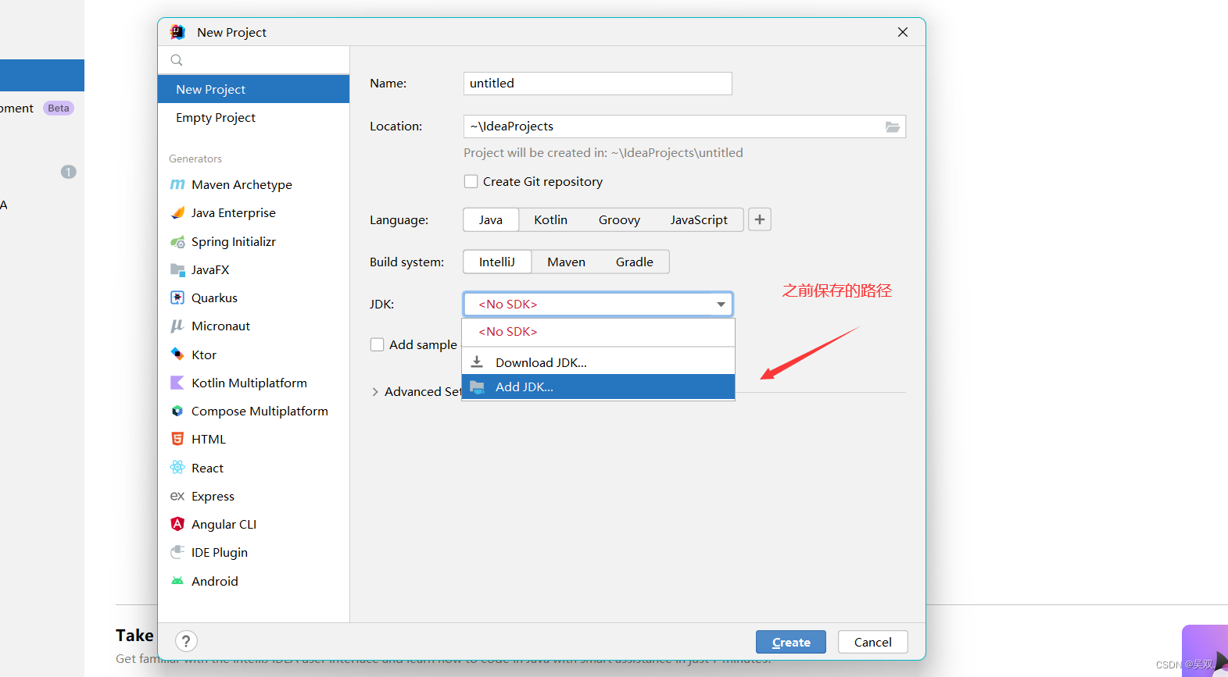
Task: Toggle Create Git repository checkbox
Action: click(x=471, y=181)
